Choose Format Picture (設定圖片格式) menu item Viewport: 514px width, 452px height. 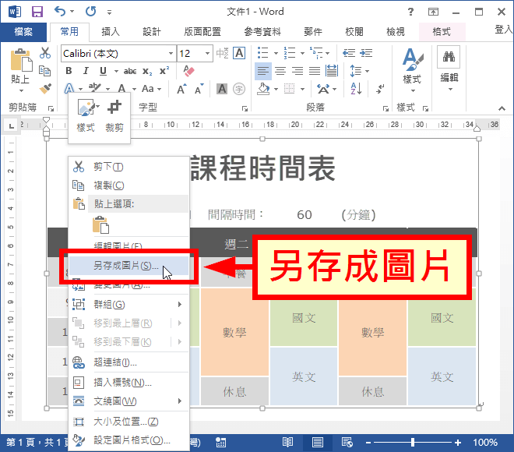128,440
